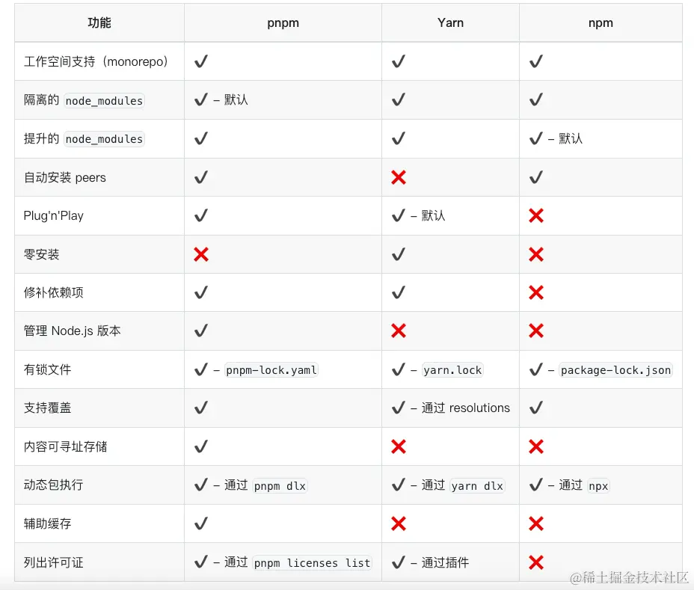Viewport: 694px width, 590px height.
Task: Click the 稀土掘金技术社区 watermark
Action: [x=629, y=577]
